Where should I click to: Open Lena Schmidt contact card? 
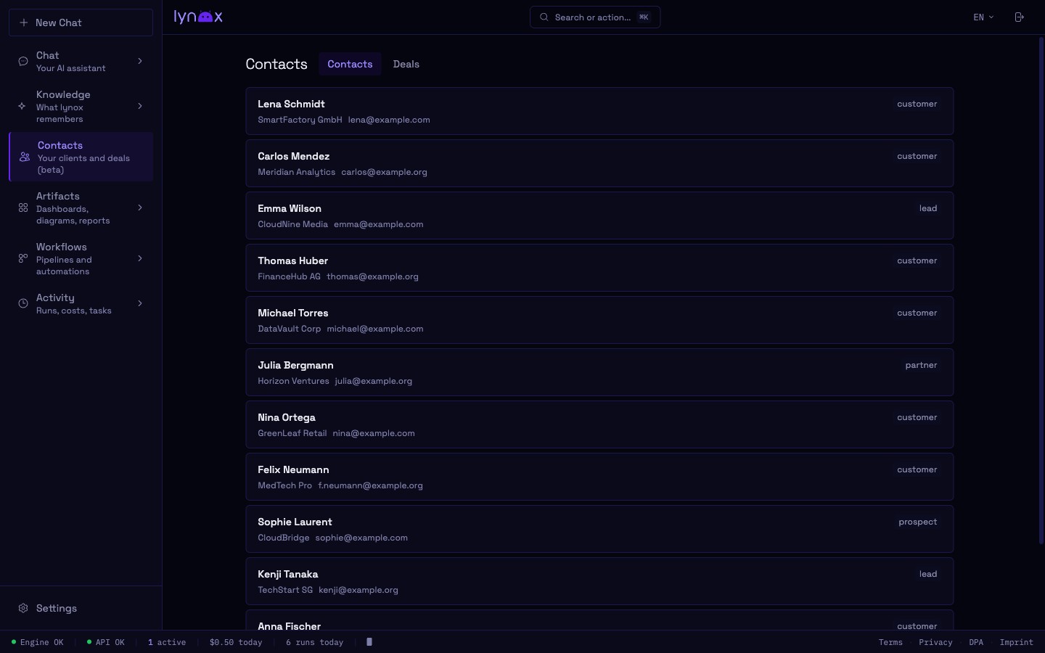click(x=599, y=111)
